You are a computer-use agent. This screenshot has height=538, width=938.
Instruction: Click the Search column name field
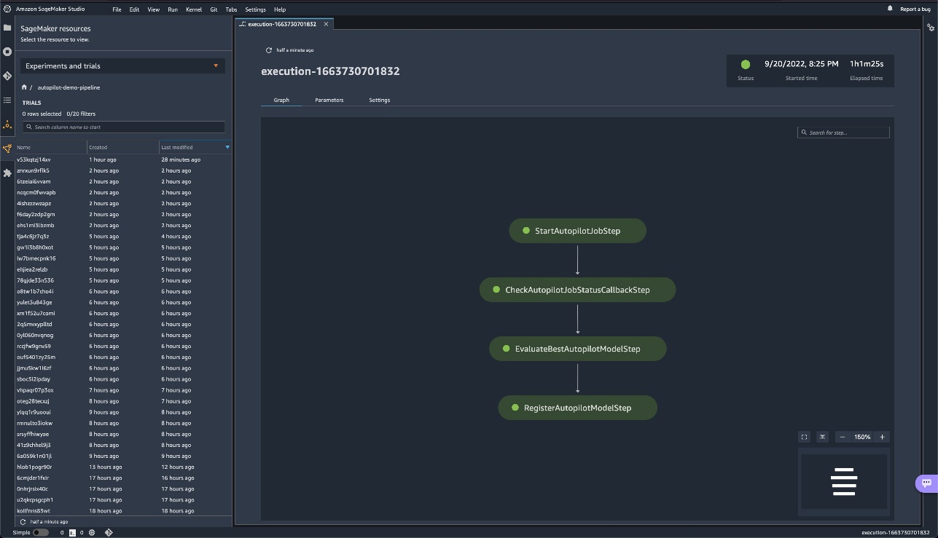pyautogui.click(x=123, y=127)
